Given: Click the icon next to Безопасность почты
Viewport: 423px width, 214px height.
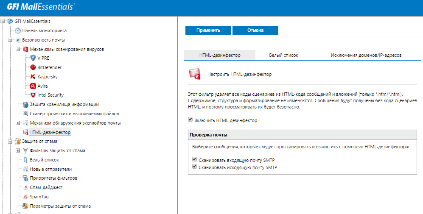Looking at the screenshot, I should (18, 40).
